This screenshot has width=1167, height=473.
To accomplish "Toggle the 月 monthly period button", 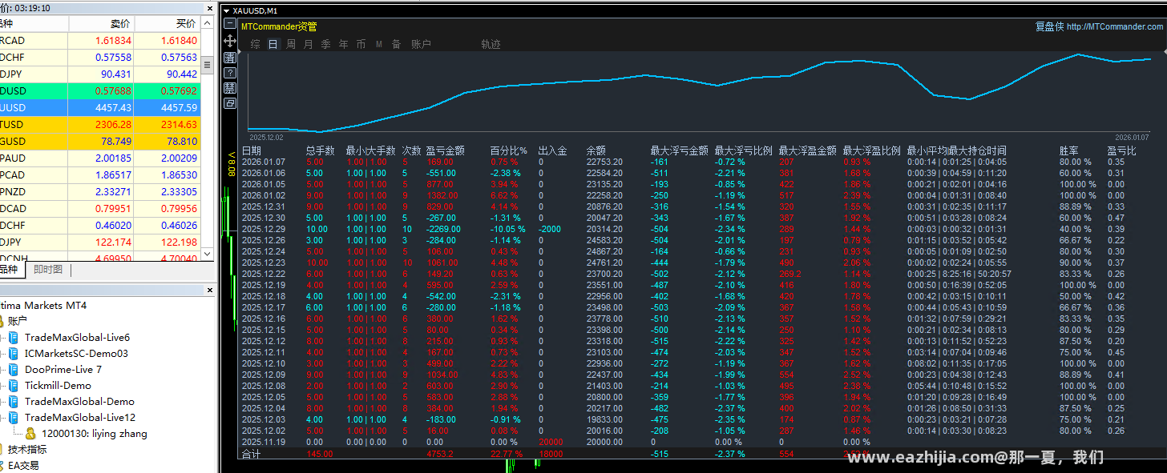I will point(309,44).
